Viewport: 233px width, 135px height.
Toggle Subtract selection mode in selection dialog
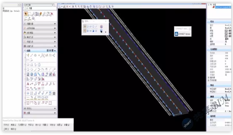point(90,31)
